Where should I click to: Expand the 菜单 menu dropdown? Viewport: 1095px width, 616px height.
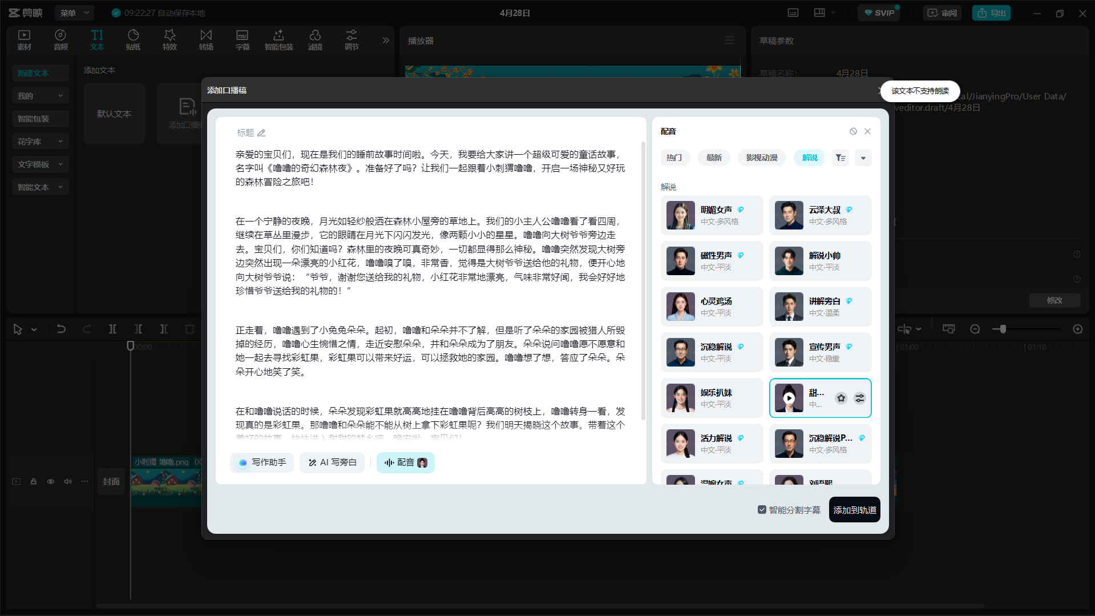pyautogui.click(x=75, y=13)
